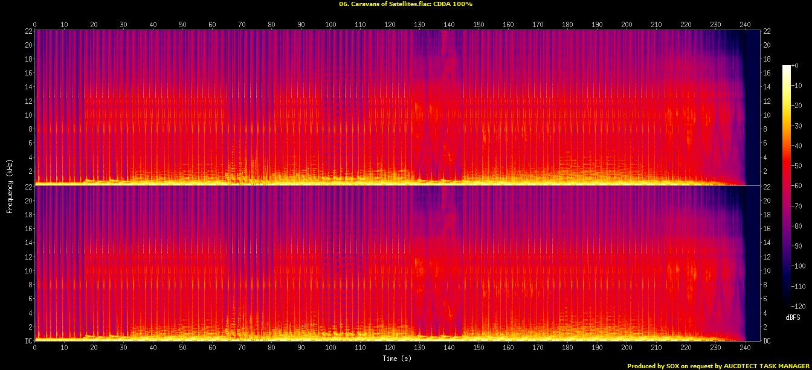Click the 0 mark on the bottom time axis
Viewport: 812px width, 370px height.
pos(35,348)
